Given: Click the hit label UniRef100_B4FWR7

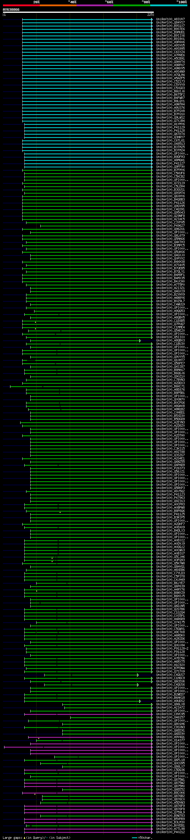Looking at the screenshot, I should coord(170,98).
